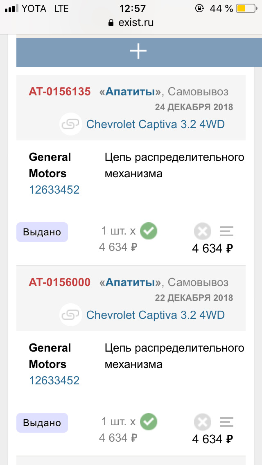Click the chain link icon in order AT-0156000

(70, 315)
